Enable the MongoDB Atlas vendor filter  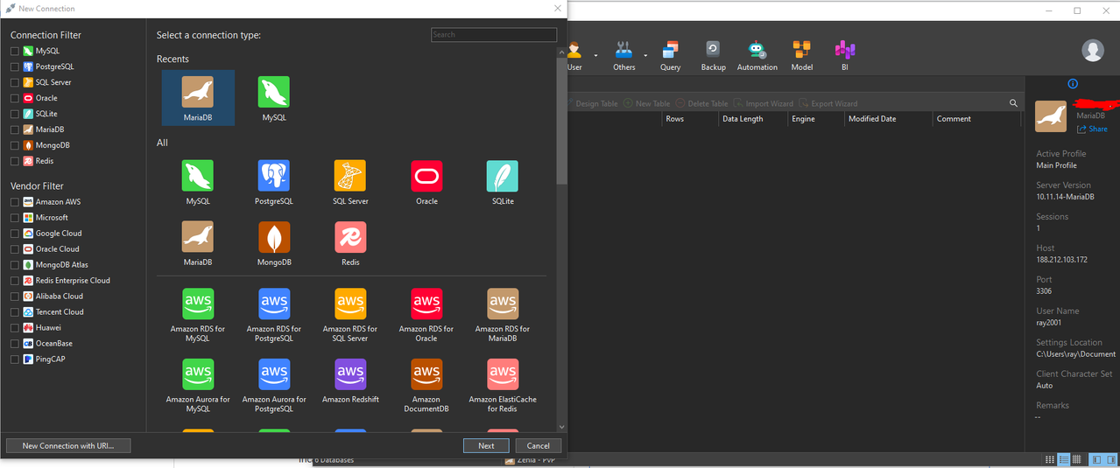pos(14,265)
